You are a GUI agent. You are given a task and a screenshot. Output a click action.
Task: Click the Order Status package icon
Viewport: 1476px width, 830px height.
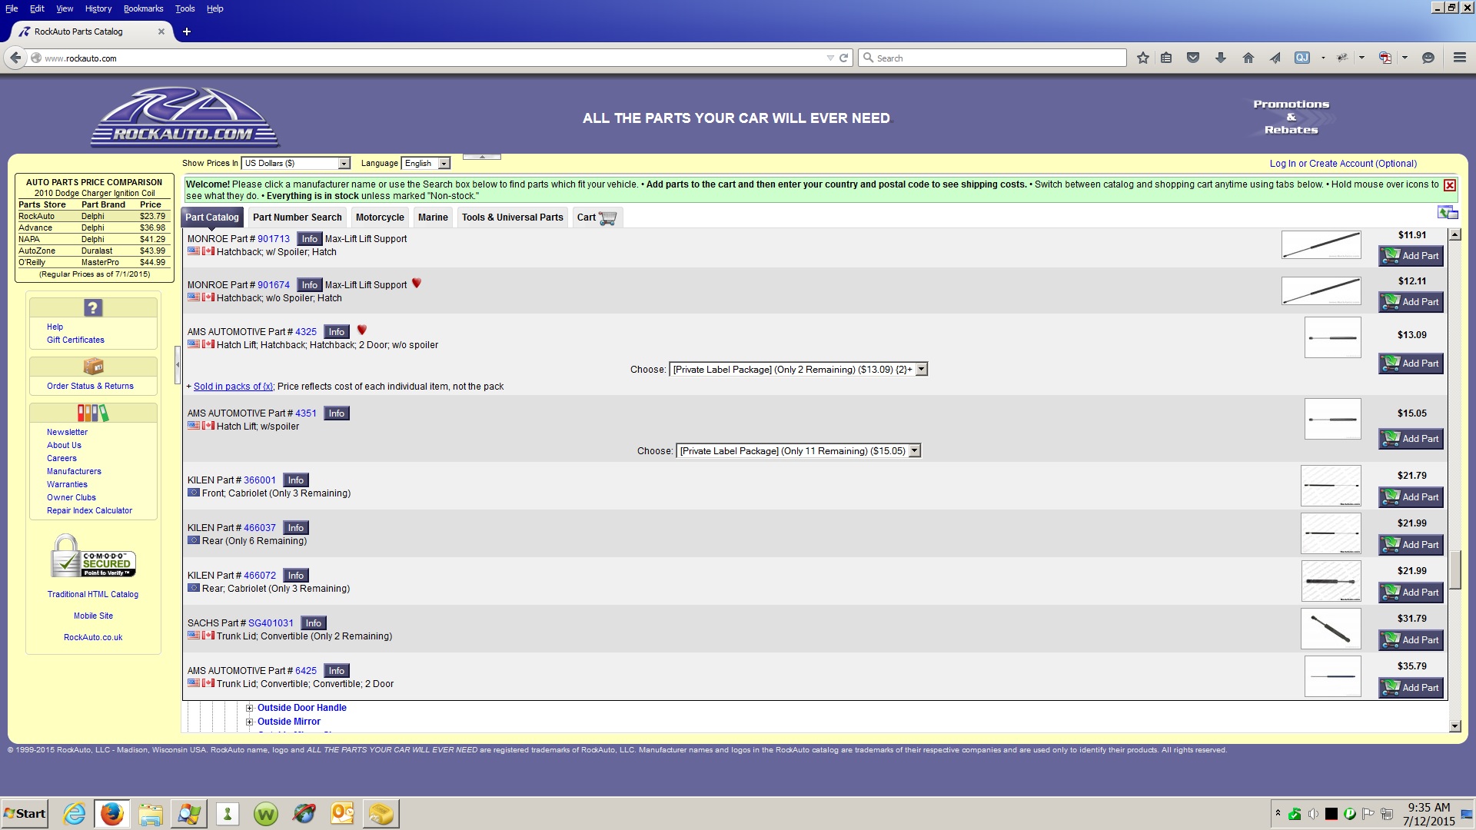(x=93, y=366)
